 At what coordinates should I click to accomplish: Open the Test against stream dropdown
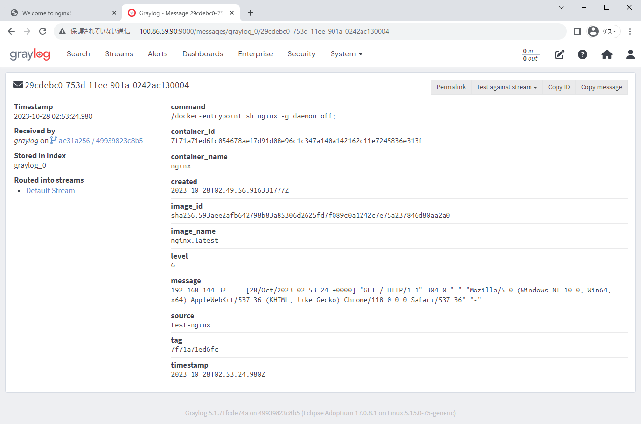click(x=506, y=87)
